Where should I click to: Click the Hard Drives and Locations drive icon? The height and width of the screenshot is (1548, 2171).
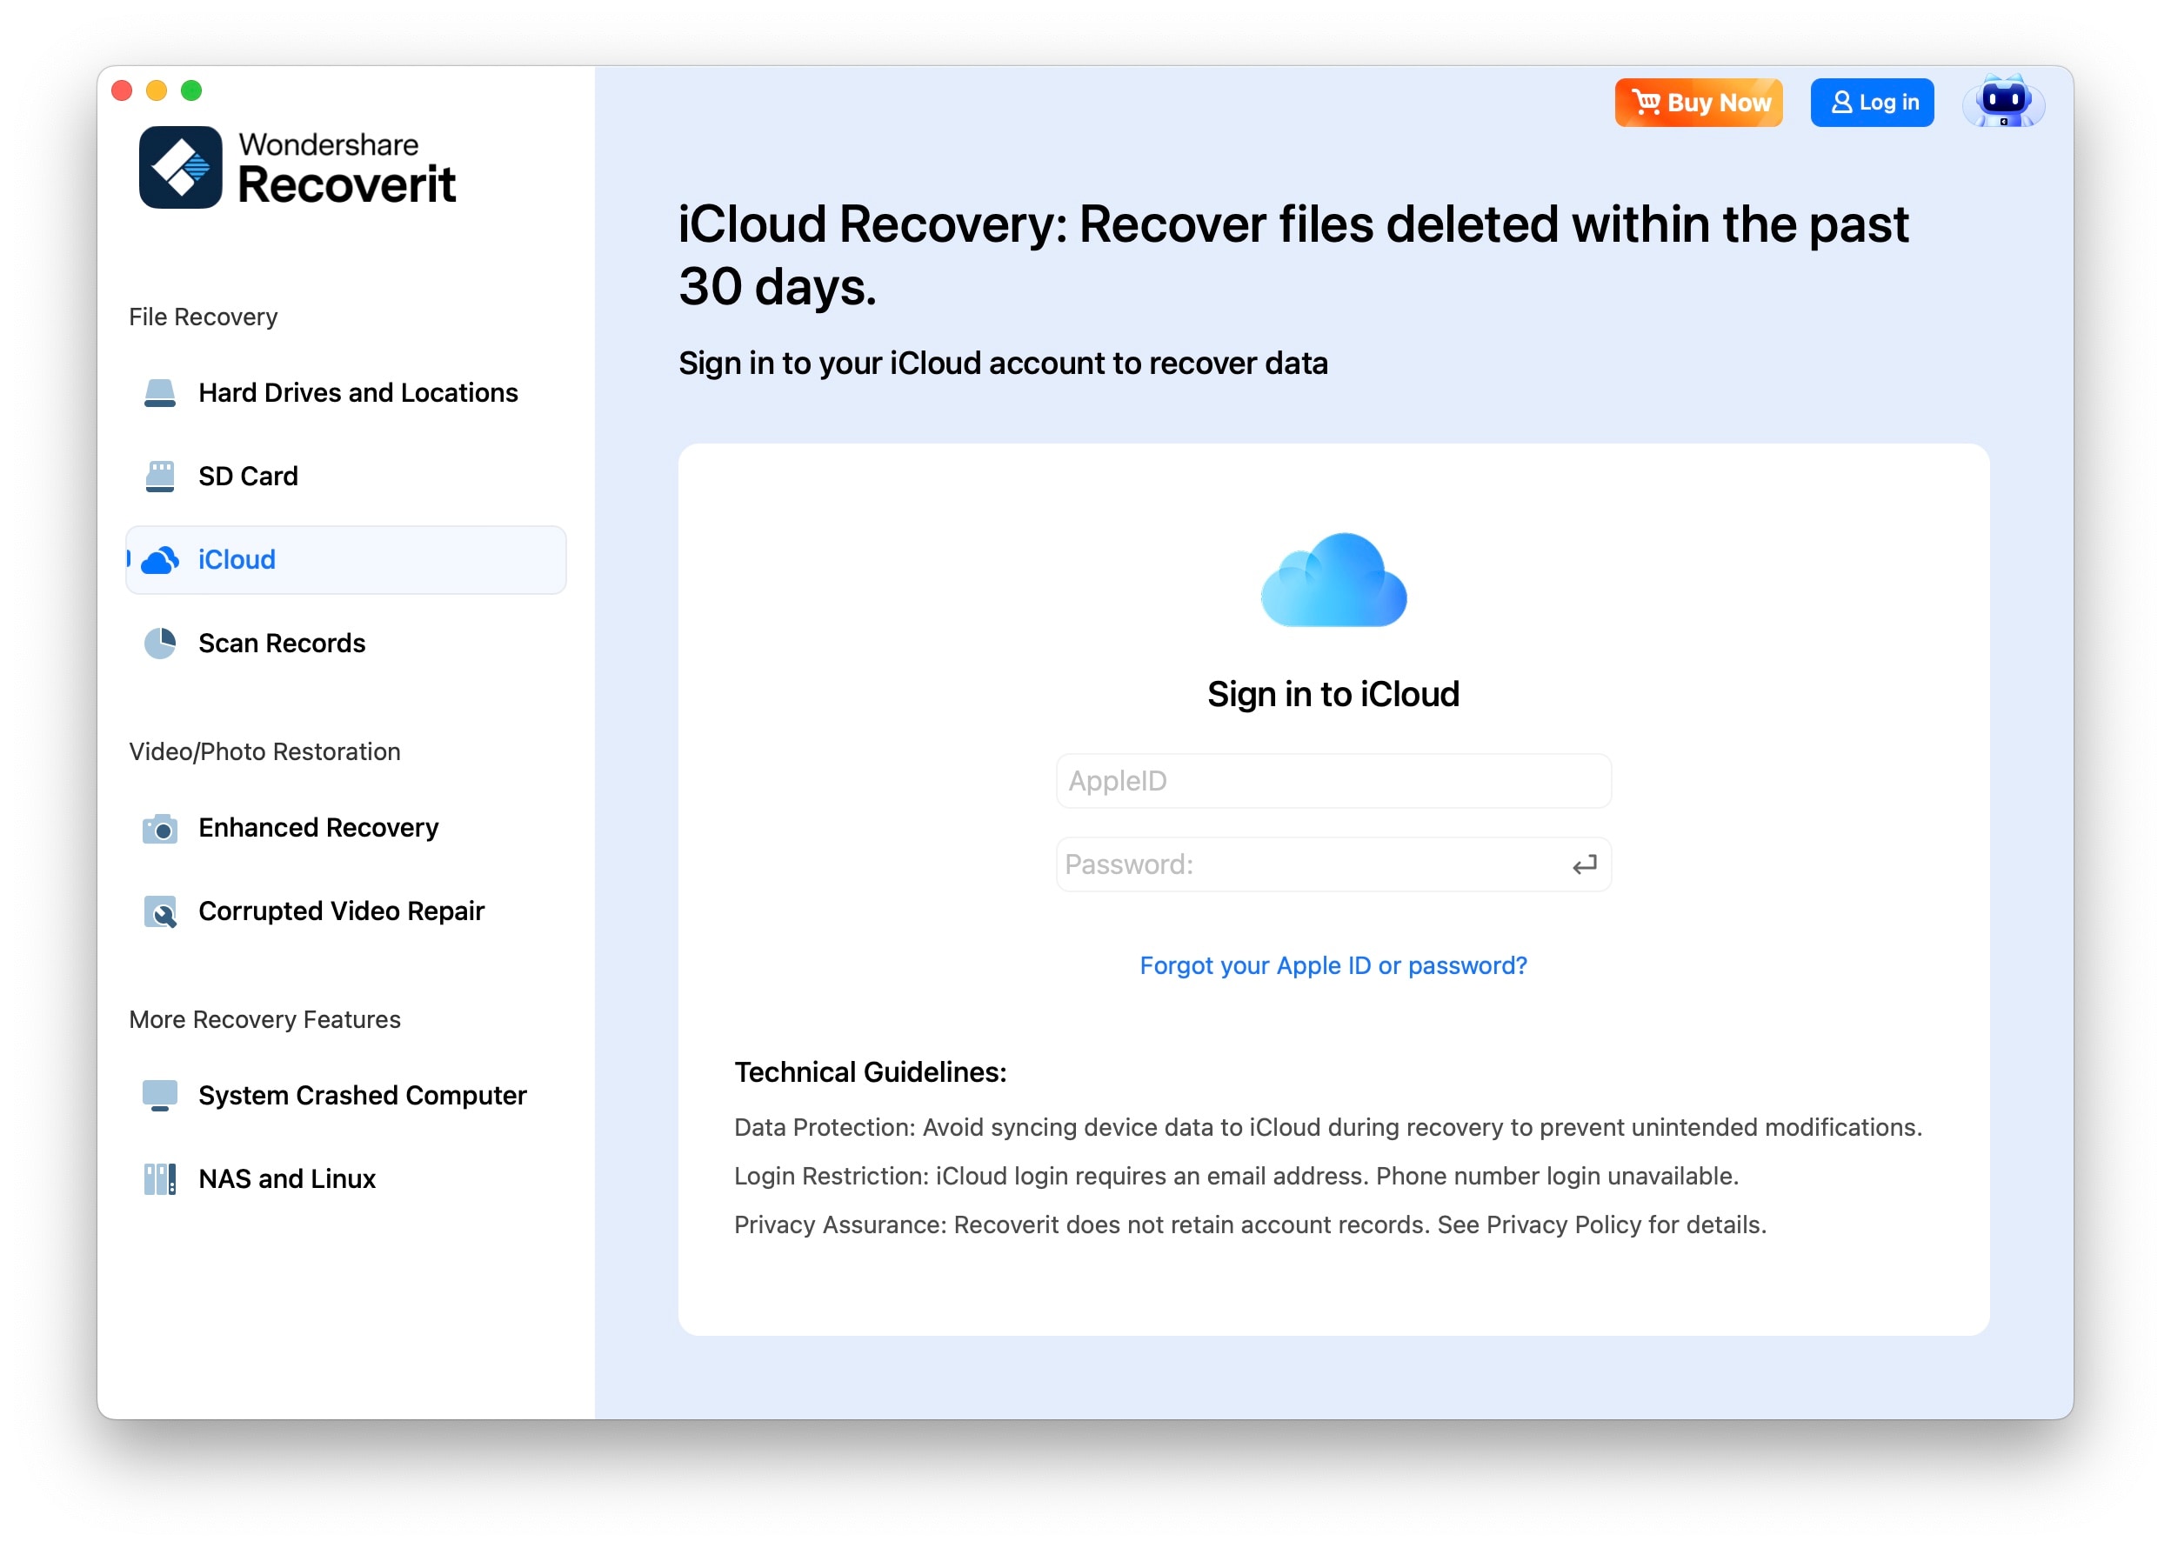pyautogui.click(x=159, y=393)
